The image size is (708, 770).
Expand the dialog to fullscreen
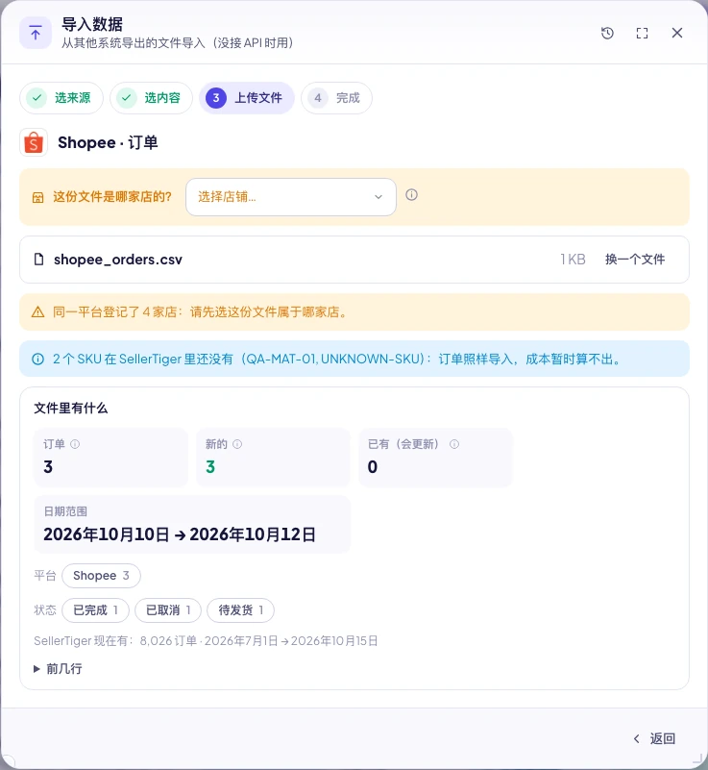(642, 33)
